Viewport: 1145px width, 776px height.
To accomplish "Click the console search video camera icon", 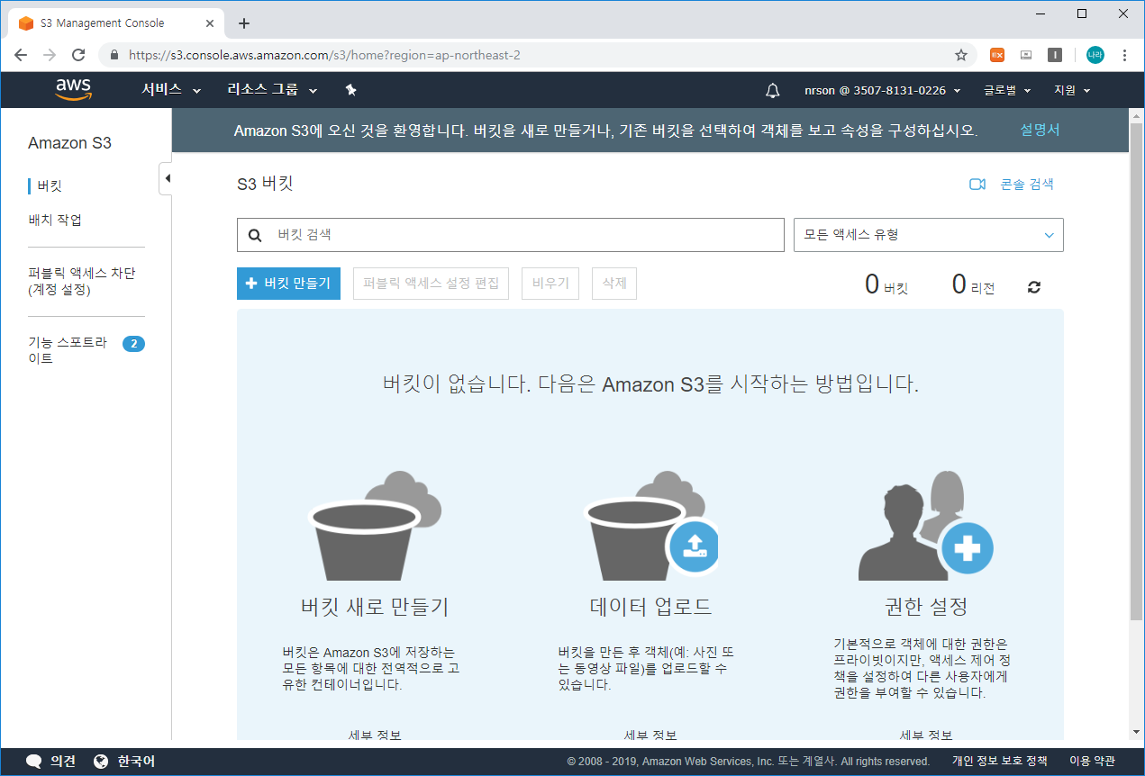I will click(977, 184).
